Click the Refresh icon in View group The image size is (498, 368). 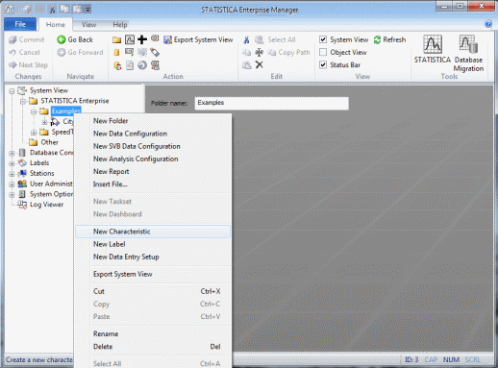click(377, 39)
